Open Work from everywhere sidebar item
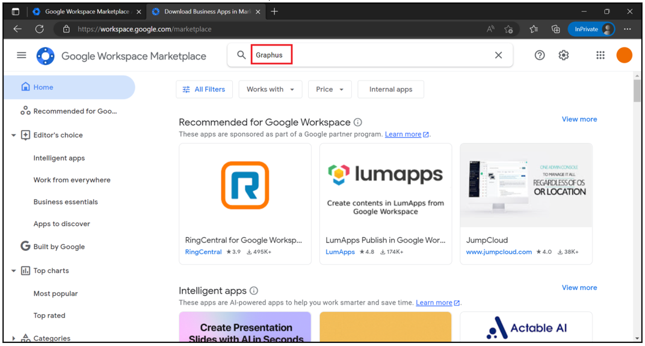The image size is (645, 346). [72, 180]
